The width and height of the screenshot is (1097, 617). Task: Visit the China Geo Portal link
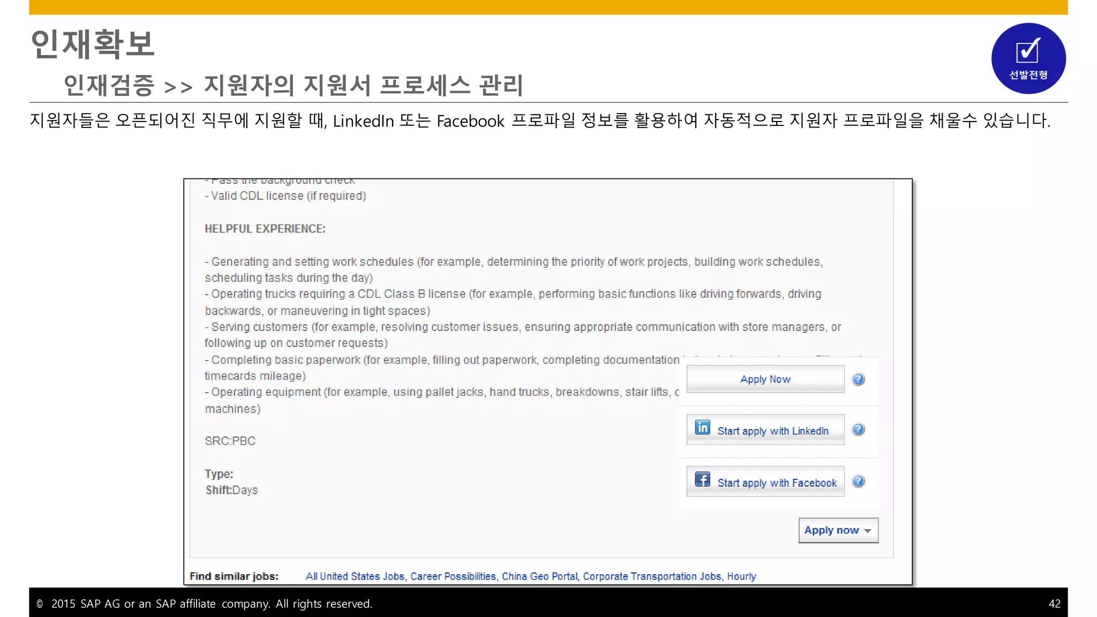[x=539, y=576]
